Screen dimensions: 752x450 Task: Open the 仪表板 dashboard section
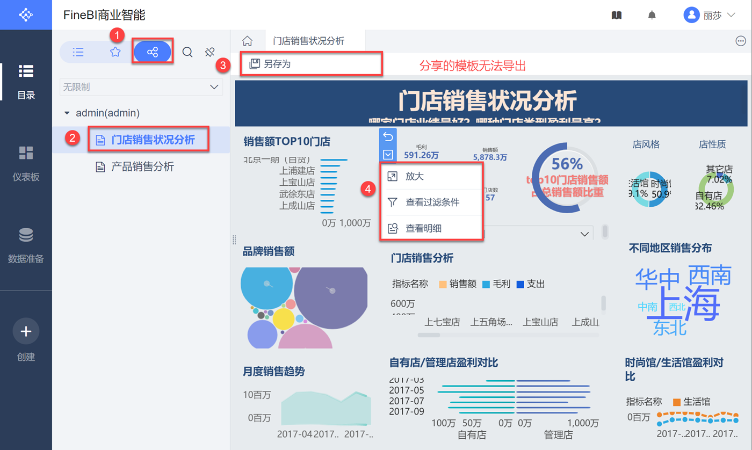[x=26, y=163]
